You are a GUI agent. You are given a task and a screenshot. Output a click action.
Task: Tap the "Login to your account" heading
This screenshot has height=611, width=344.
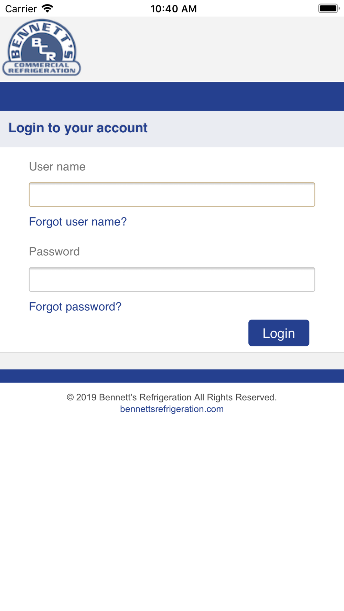(78, 128)
